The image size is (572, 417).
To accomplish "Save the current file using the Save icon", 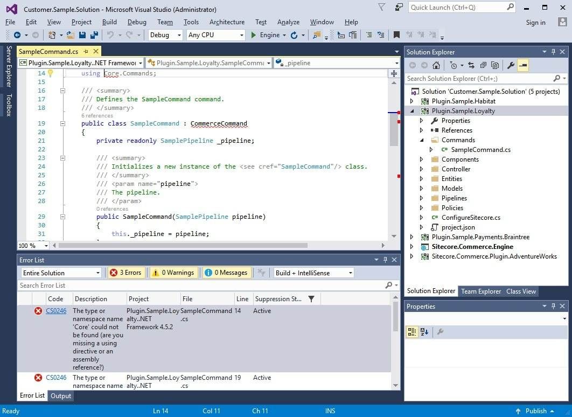I will [x=82, y=35].
